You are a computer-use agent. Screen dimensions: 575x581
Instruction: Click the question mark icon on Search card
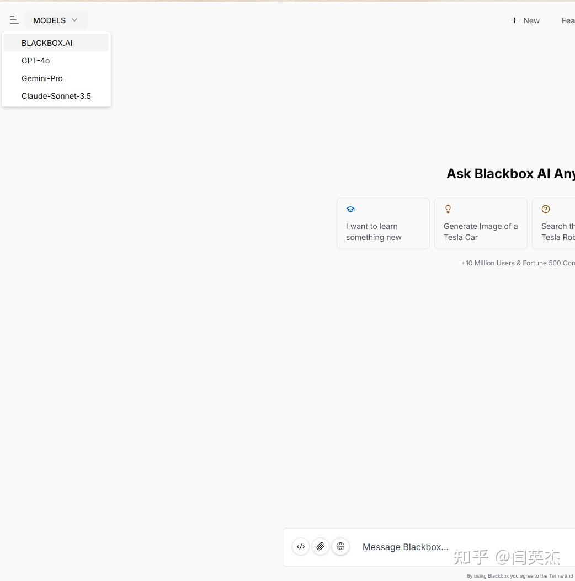[546, 209]
